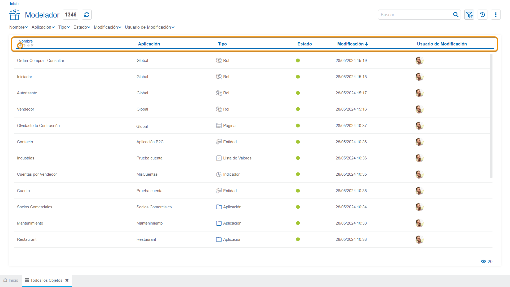Open the Usuario de Modificación filter dropdown
This screenshot has height=287, width=510.
(150, 27)
